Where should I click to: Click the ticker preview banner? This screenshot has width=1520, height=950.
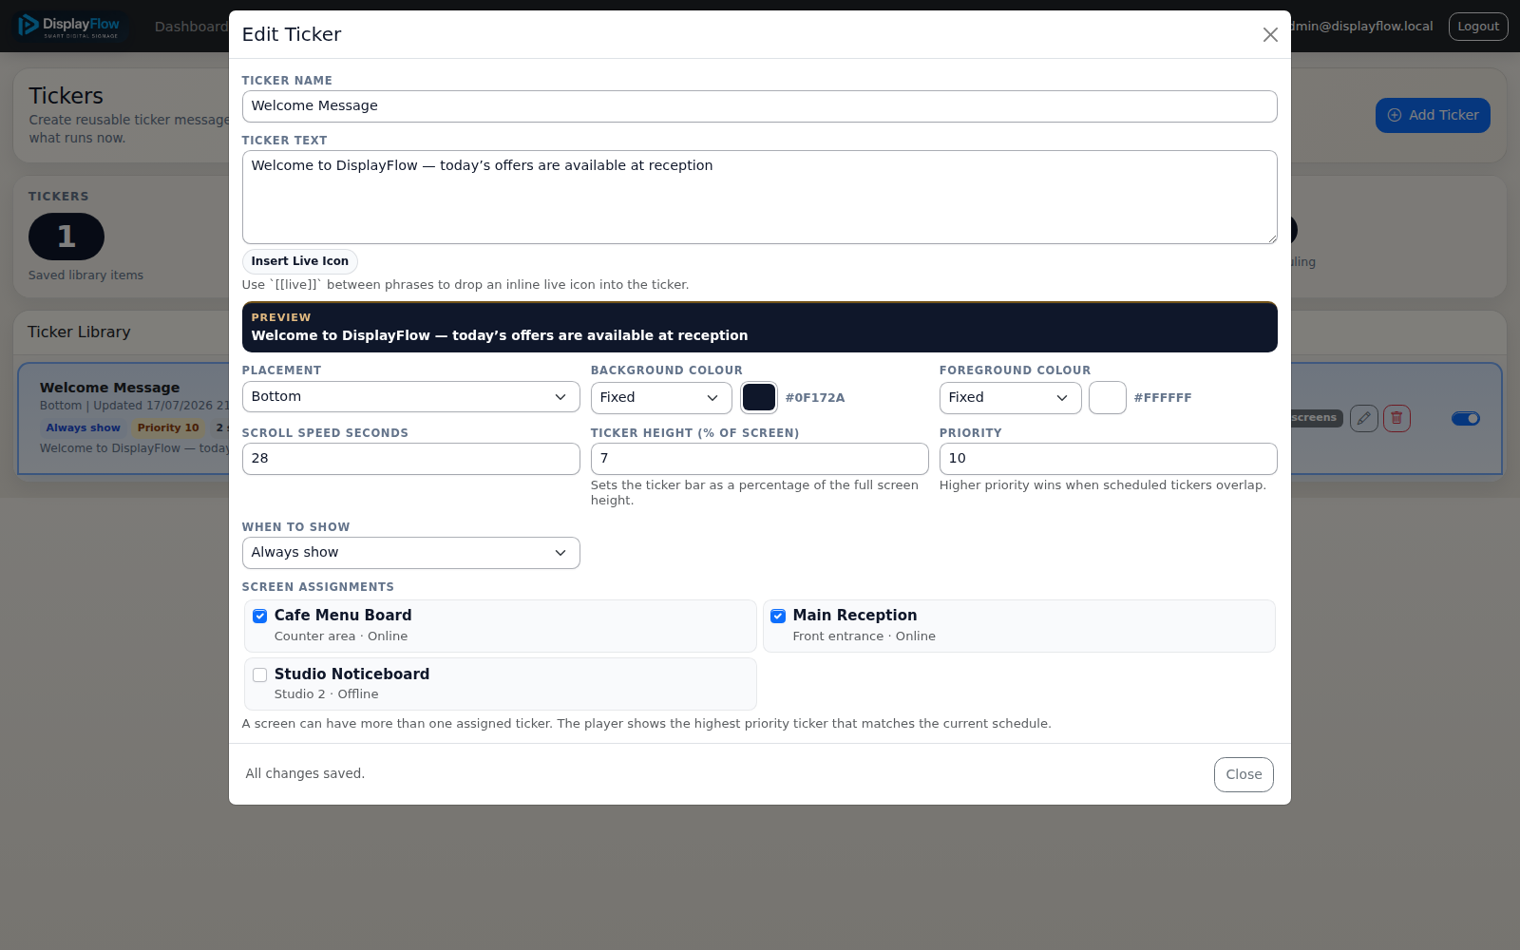pyautogui.click(x=759, y=327)
